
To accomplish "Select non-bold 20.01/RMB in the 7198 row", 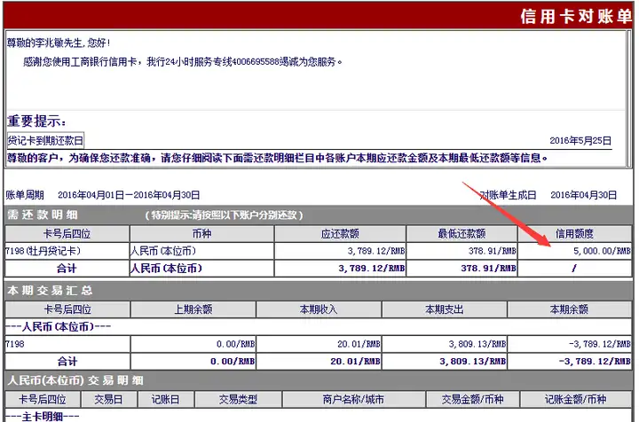I will 359,344.
